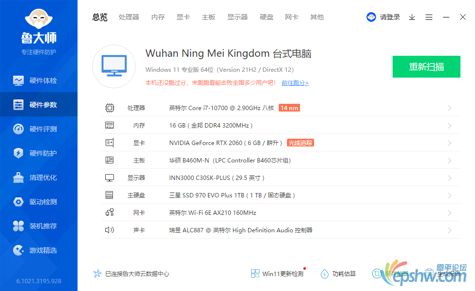Expand the 处理器 row chevron
The height and width of the screenshot is (291, 475).
coord(450,108)
